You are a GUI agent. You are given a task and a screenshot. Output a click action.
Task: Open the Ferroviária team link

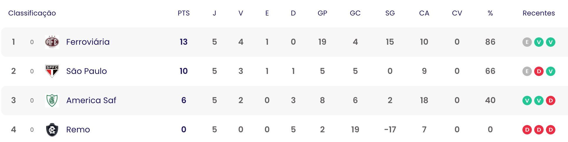click(x=88, y=42)
